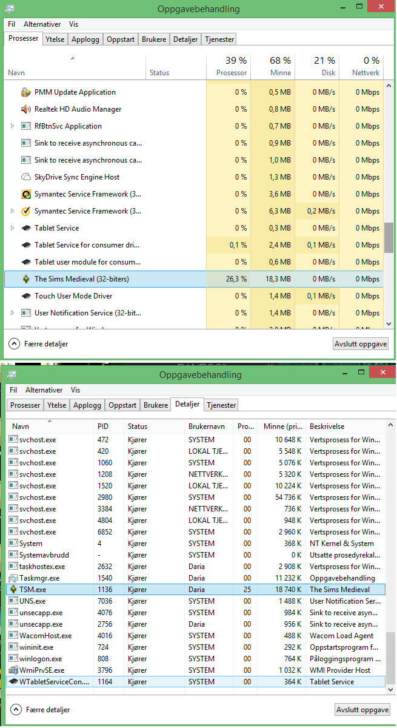The width and height of the screenshot is (397, 728).
Task: Expand the User Notification Service group
Action: click(12, 313)
